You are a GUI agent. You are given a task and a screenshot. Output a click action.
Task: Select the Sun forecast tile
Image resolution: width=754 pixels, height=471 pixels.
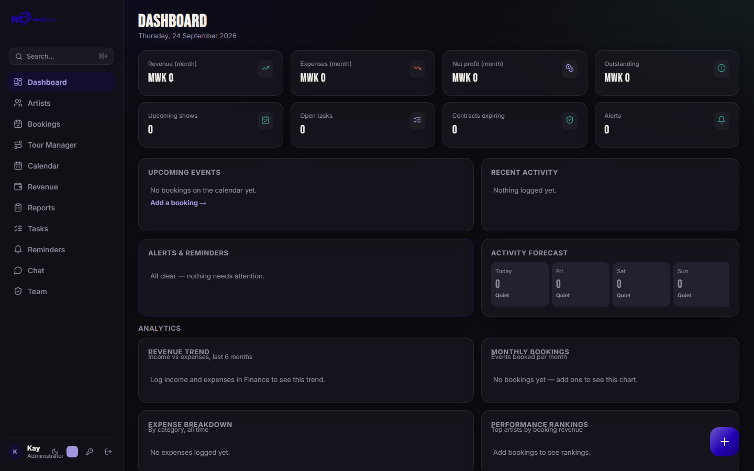(701, 284)
